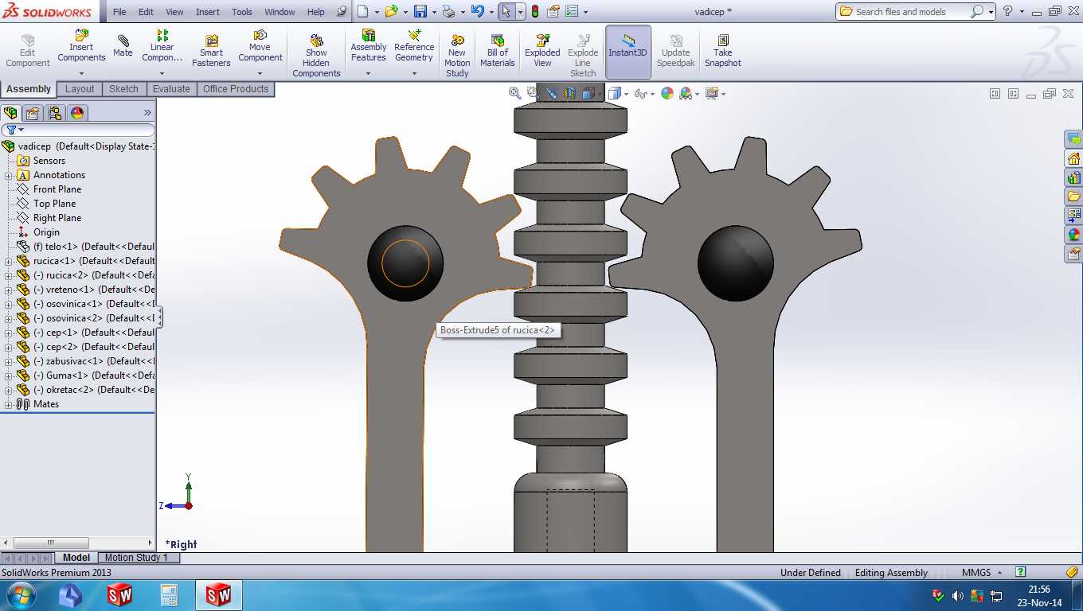1083x611 pixels.
Task: Select the vreteno<1> component
Action: (x=86, y=290)
